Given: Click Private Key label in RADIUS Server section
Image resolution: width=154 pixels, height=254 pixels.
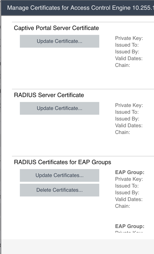Looking at the screenshot, I should coord(129,105).
